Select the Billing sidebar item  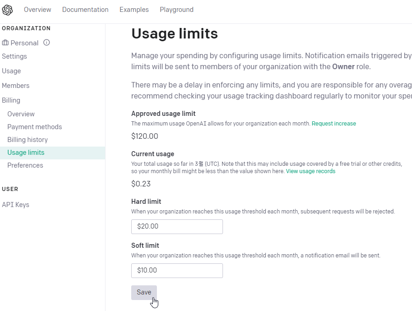tap(11, 100)
